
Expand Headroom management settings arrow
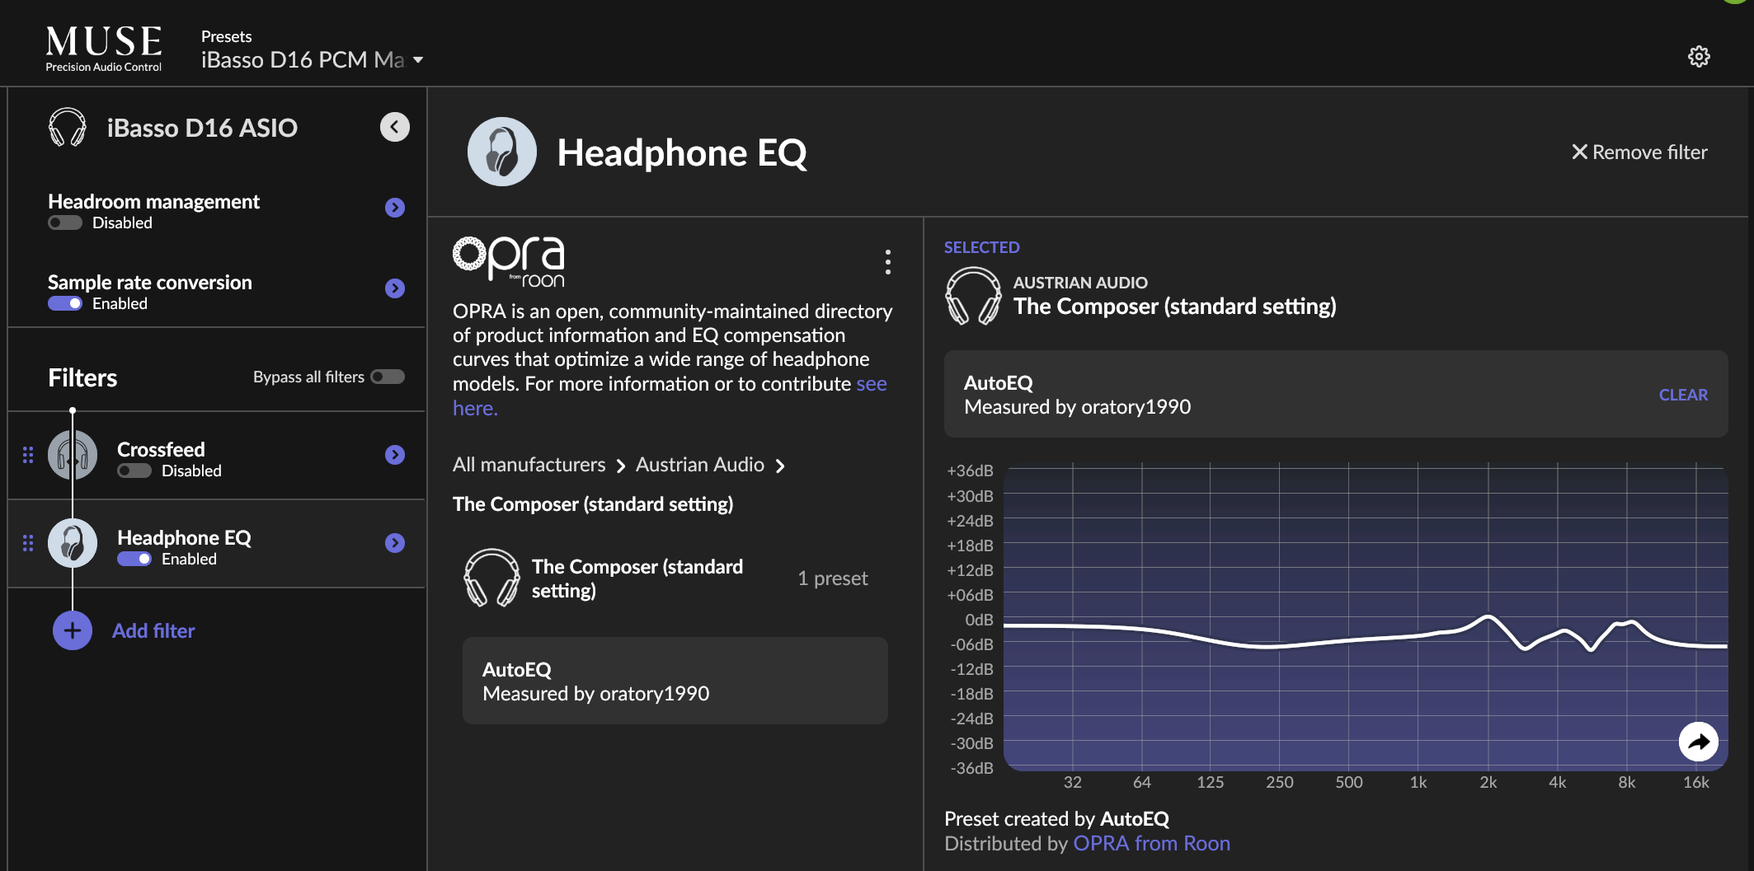coord(395,208)
